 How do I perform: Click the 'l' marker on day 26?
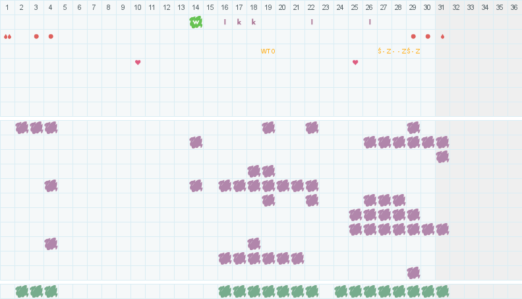370,22
